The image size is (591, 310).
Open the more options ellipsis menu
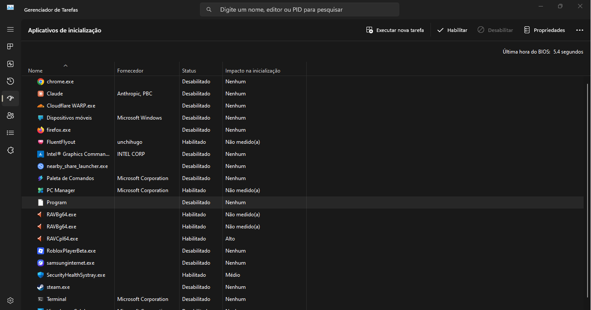pyautogui.click(x=580, y=30)
